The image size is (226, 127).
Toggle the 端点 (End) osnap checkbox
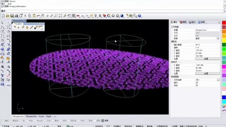click(x=3, y=121)
